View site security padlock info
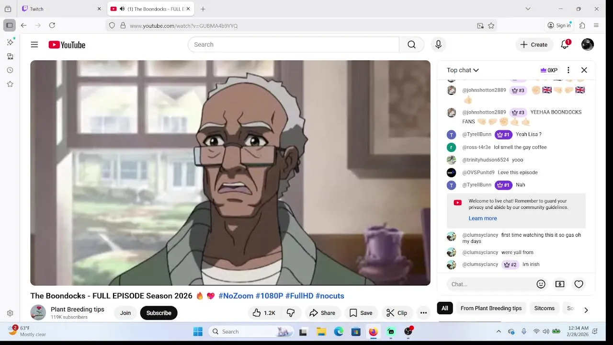This screenshot has width=613, height=345. click(123, 26)
